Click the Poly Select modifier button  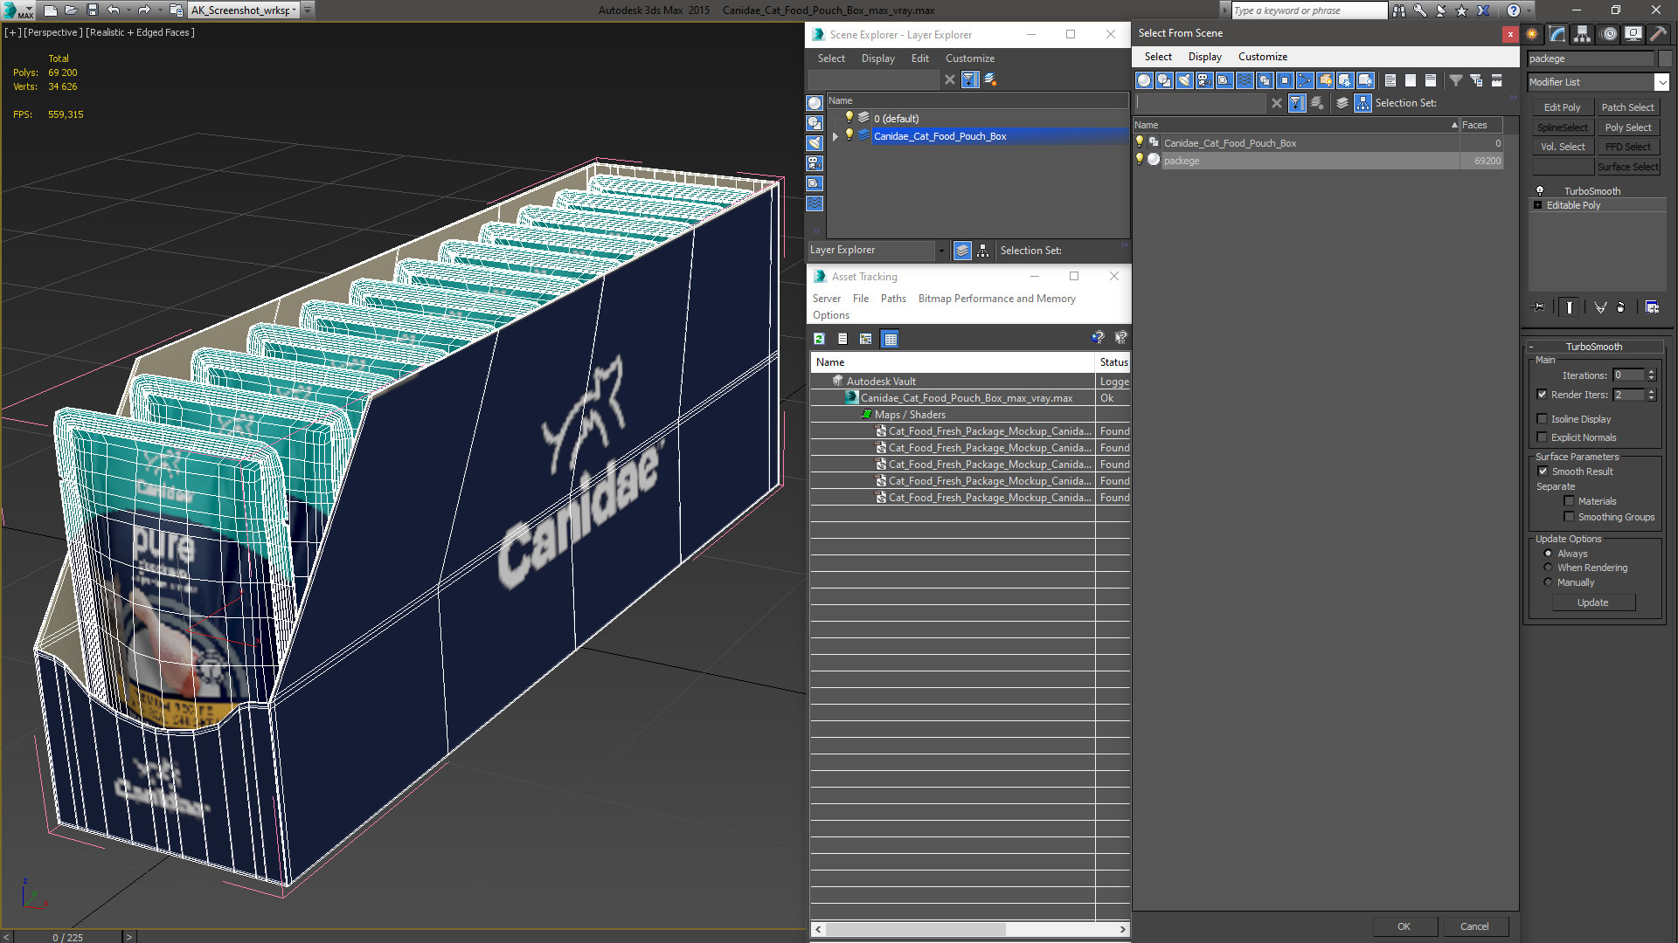1628,127
